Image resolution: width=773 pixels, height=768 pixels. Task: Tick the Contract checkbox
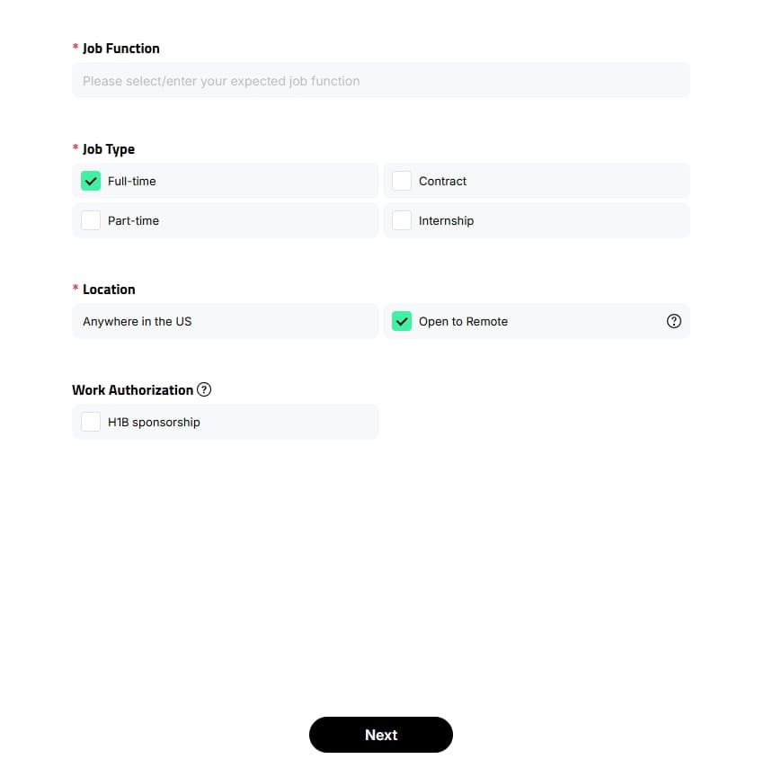[x=402, y=181]
